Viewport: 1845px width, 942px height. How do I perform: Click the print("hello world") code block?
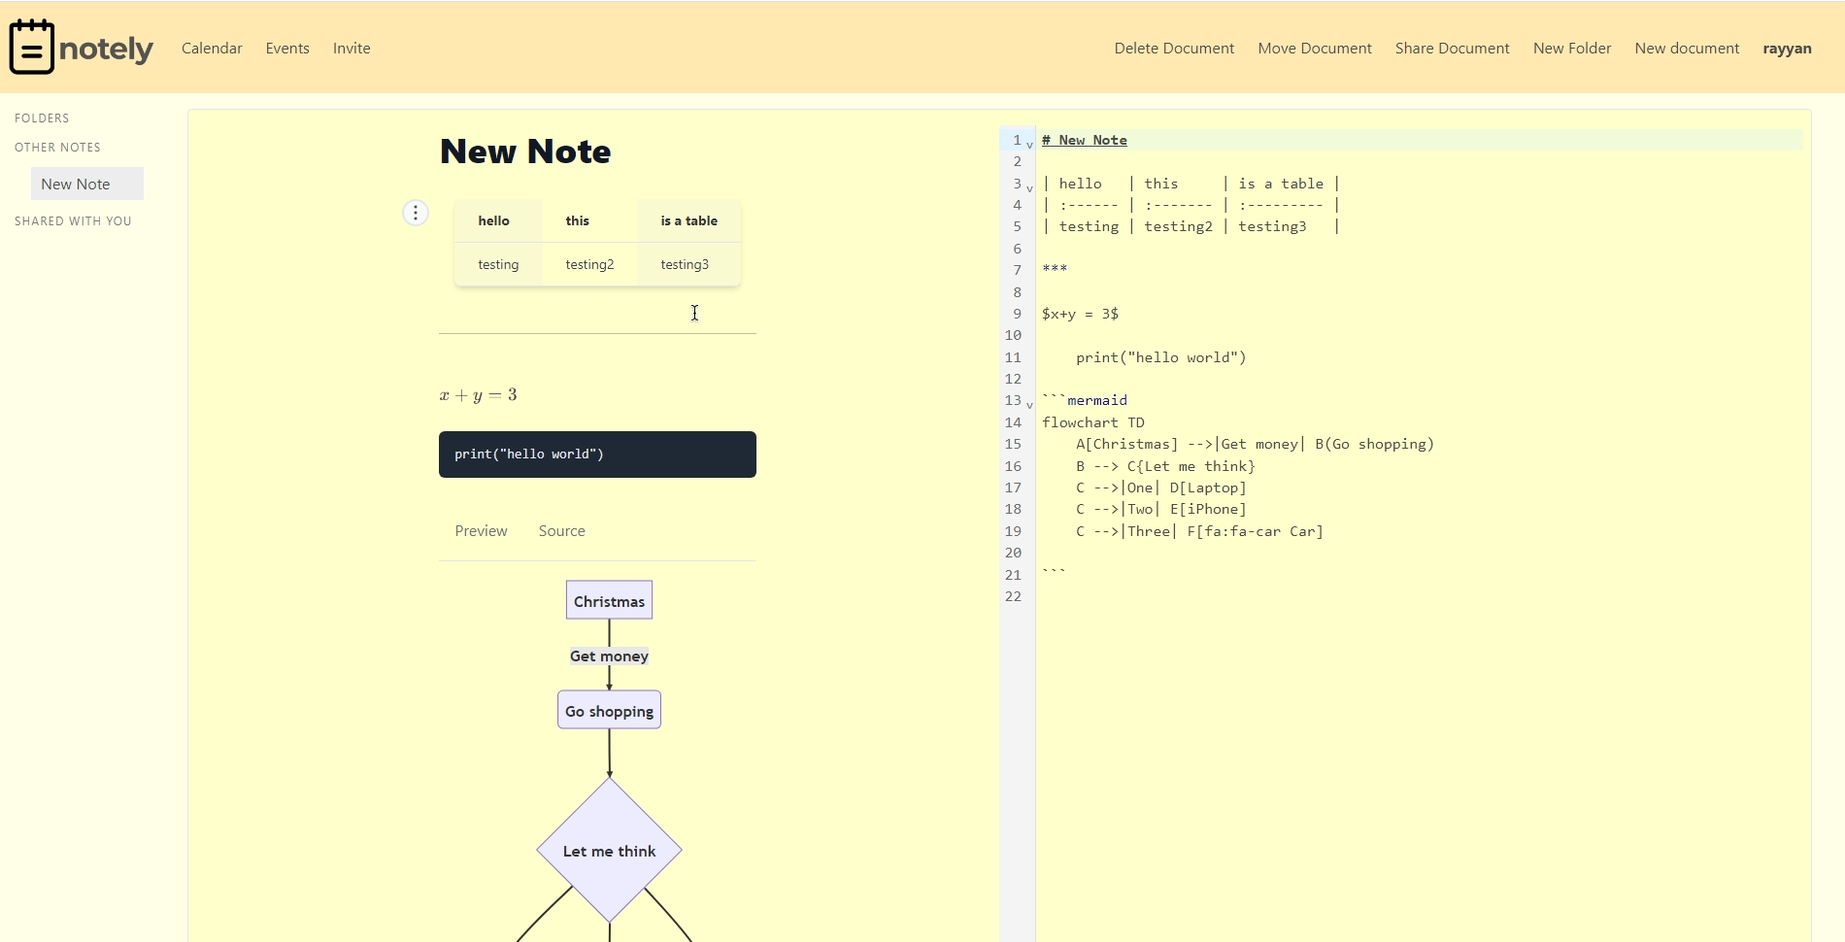597,454
